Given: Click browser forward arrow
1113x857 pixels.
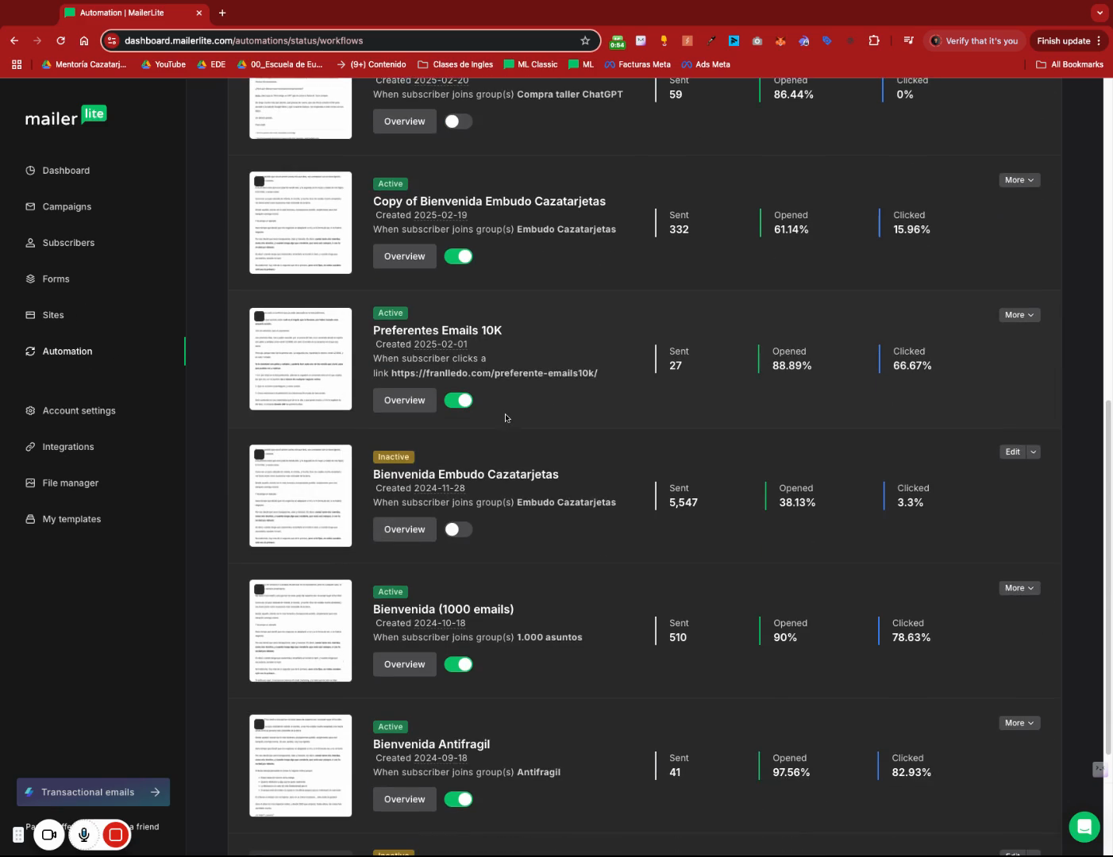Looking at the screenshot, I should click(37, 40).
